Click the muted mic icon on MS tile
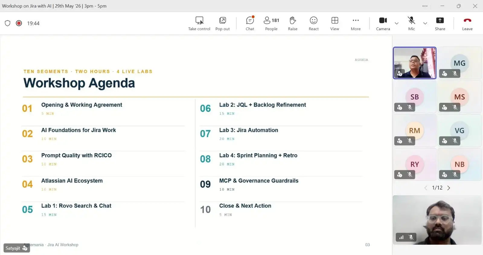This screenshot has width=483, height=255. point(455,107)
